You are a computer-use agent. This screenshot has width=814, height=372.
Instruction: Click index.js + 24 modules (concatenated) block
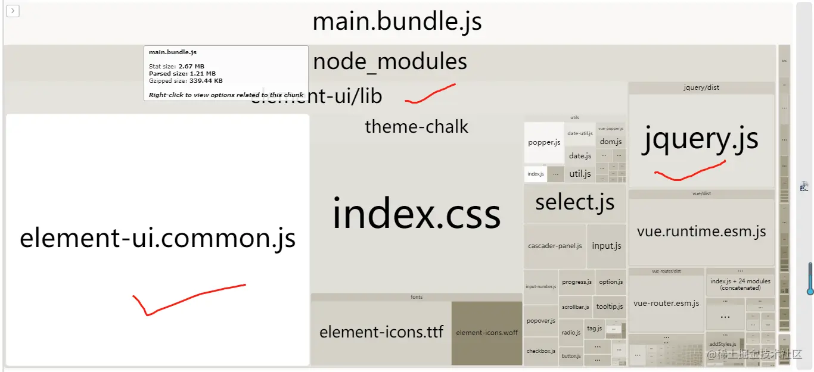click(740, 285)
